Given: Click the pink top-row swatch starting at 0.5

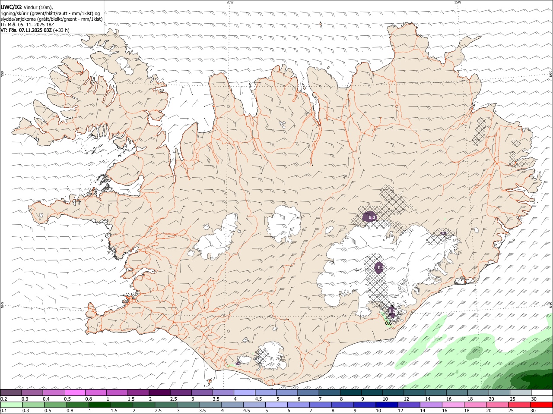Looking at the screenshot, I should click(74, 392).
